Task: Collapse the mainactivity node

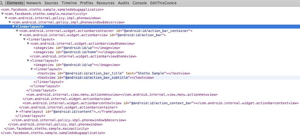Action: [x=2, y=14]
